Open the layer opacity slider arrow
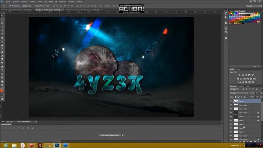Image resolution: width=263 pixels, height=148 pixels. point(261,93)
